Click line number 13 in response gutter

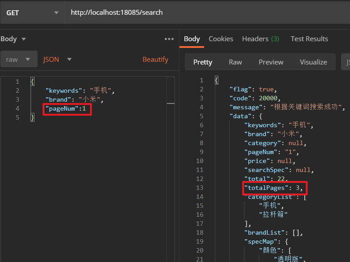(x=200, y=188)
